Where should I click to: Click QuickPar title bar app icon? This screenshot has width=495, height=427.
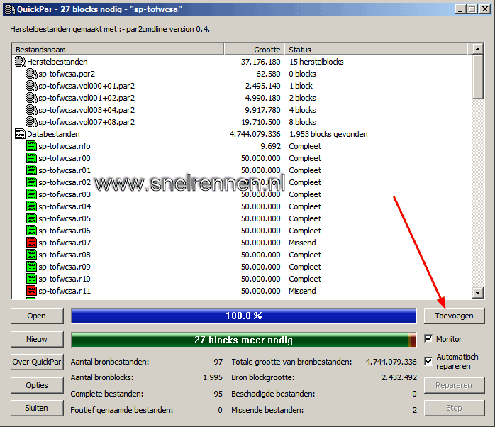click(x=10, y=9)
